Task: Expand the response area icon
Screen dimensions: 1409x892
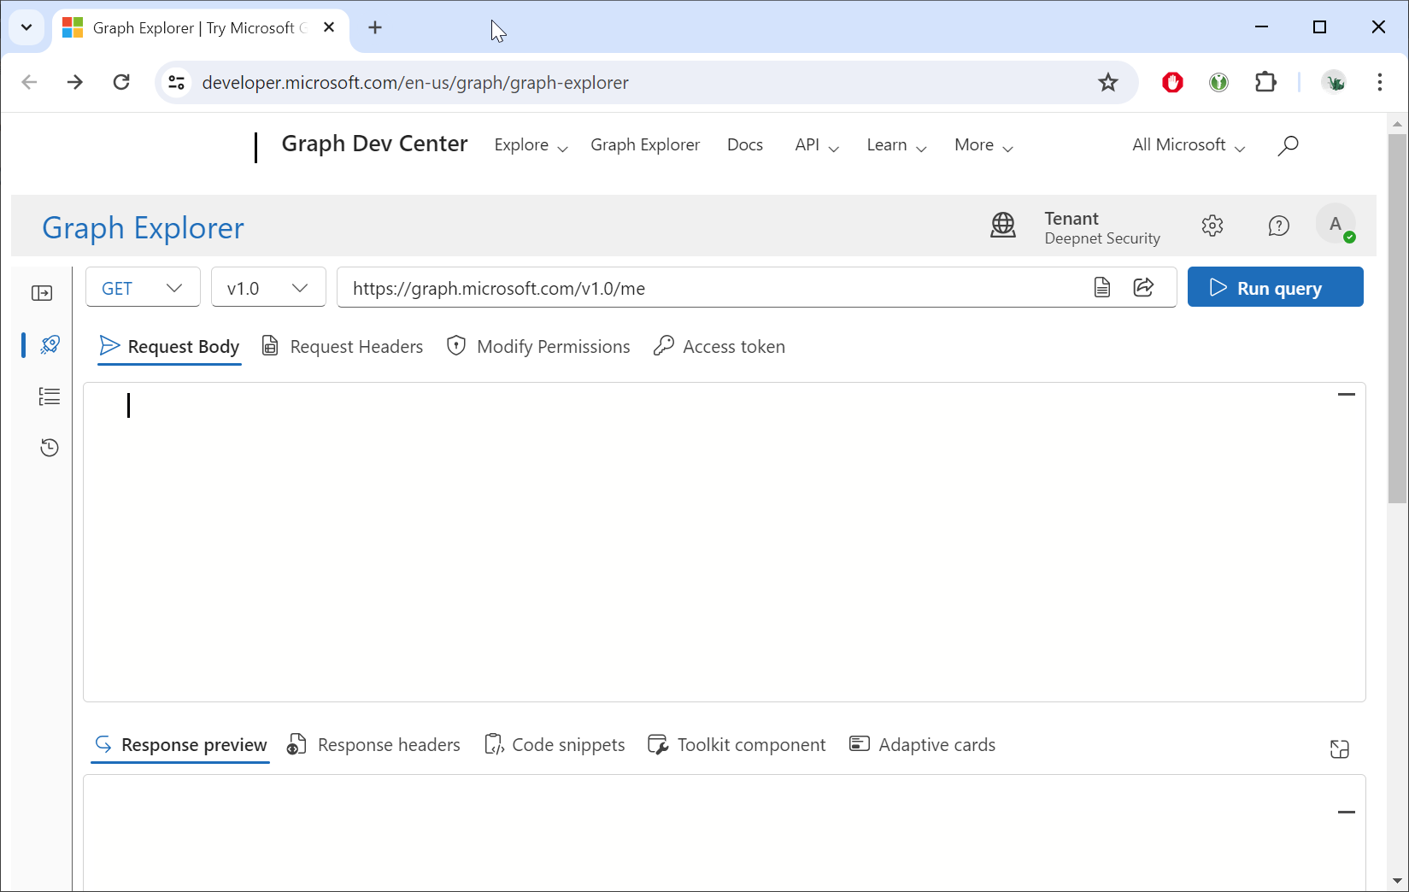Action: [1339, 749]
